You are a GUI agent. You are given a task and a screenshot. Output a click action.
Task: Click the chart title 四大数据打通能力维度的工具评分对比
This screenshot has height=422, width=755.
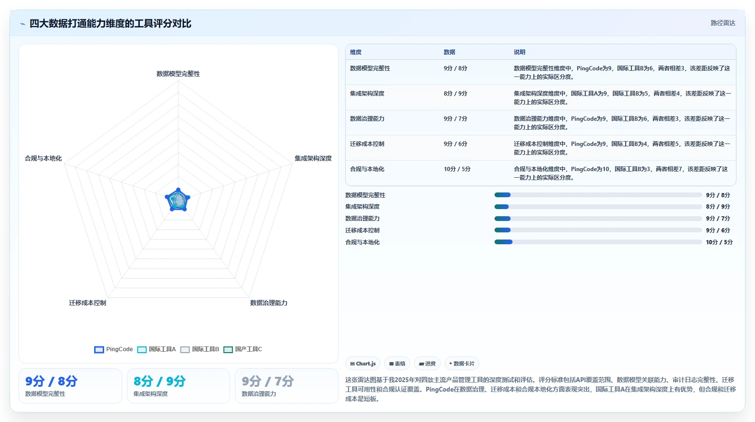point(110,24)
